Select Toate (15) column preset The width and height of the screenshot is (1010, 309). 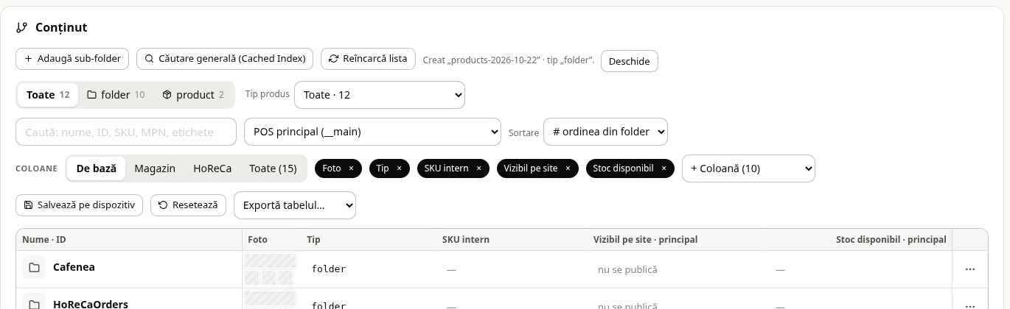pyautogui.click(x=273, y=168)
